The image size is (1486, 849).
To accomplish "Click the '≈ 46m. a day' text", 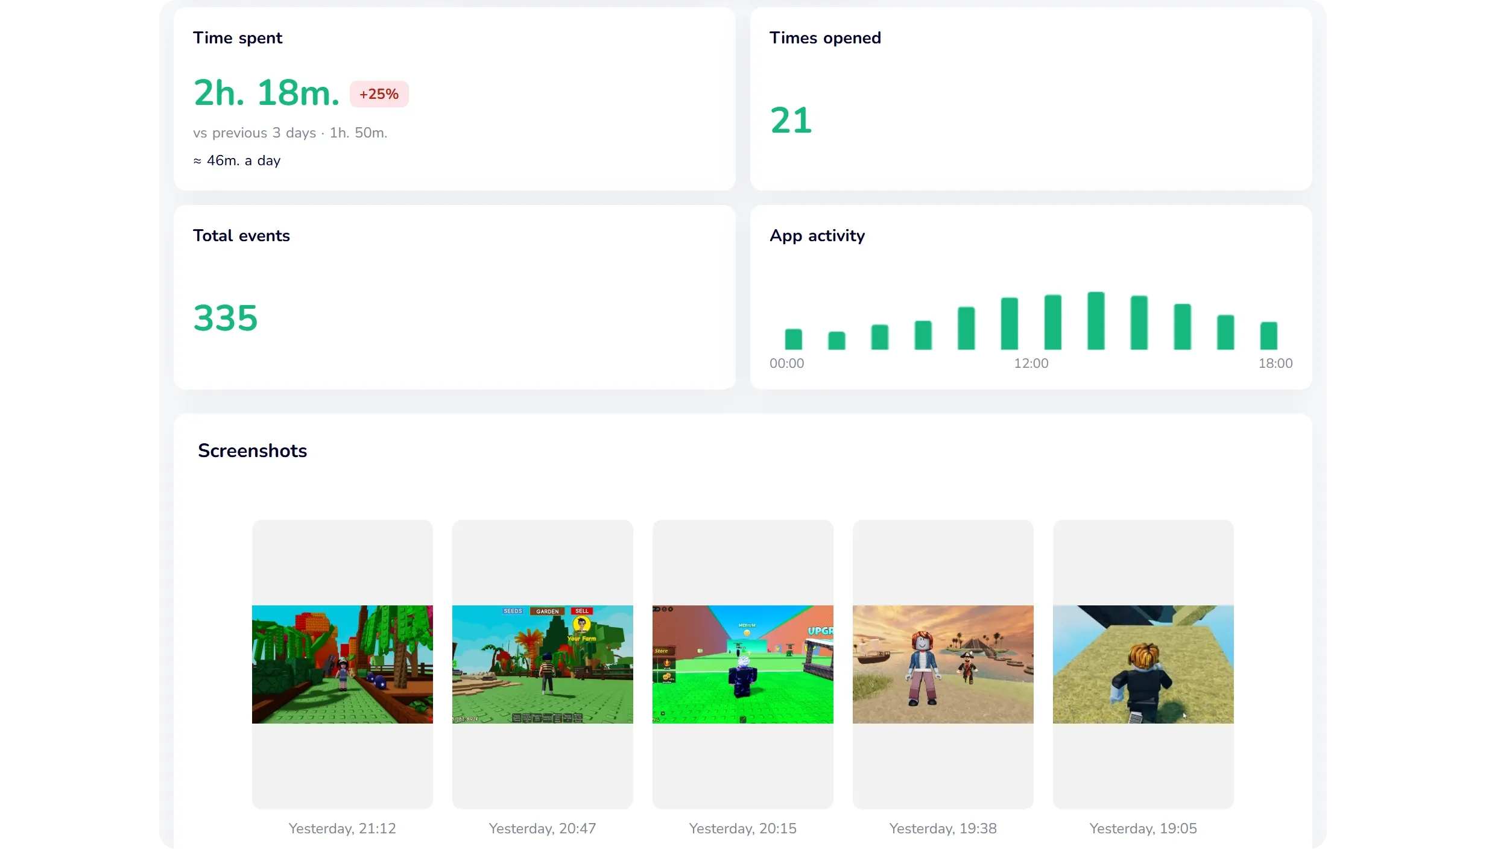I will 237,160.
